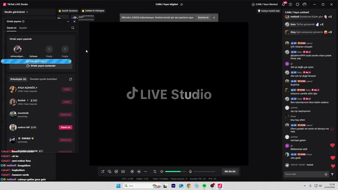
Task: Minimize the Ortak yayıncı panel
Action: (68, 21)
